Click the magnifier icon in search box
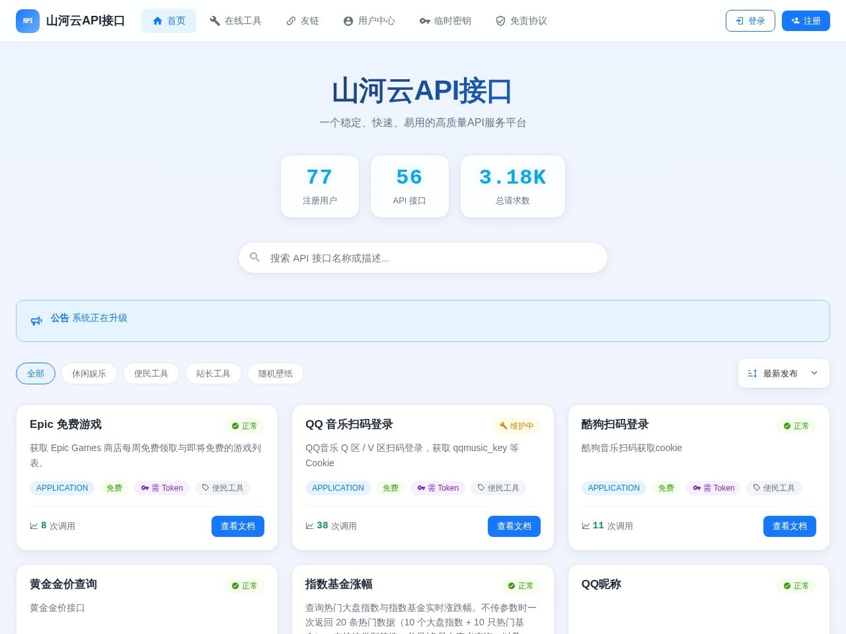Viewport: 846px width, 634px height. coord(254,257)
